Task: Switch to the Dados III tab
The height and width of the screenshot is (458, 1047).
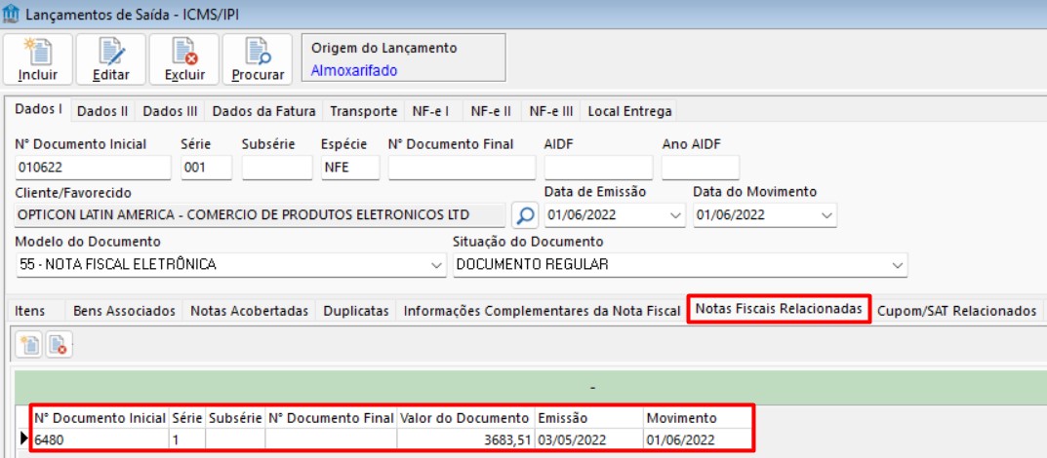Action: tap(170, 111)
